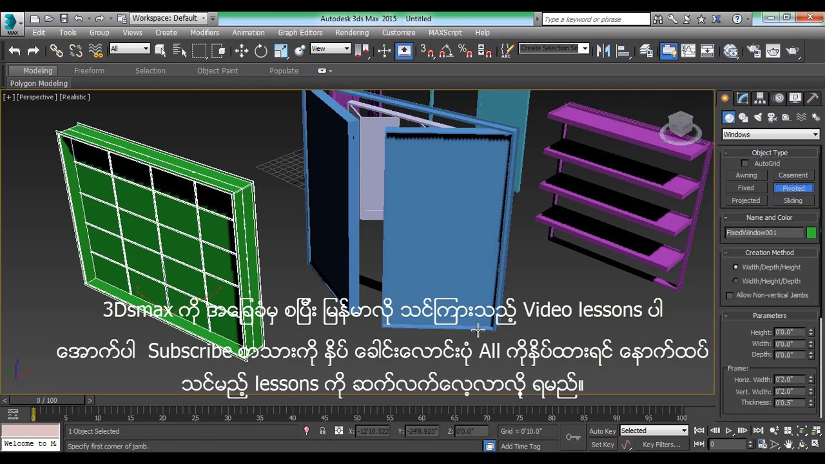Open the selection filter All dropdown
Screen dimensions: 825x464
(130, 49)
